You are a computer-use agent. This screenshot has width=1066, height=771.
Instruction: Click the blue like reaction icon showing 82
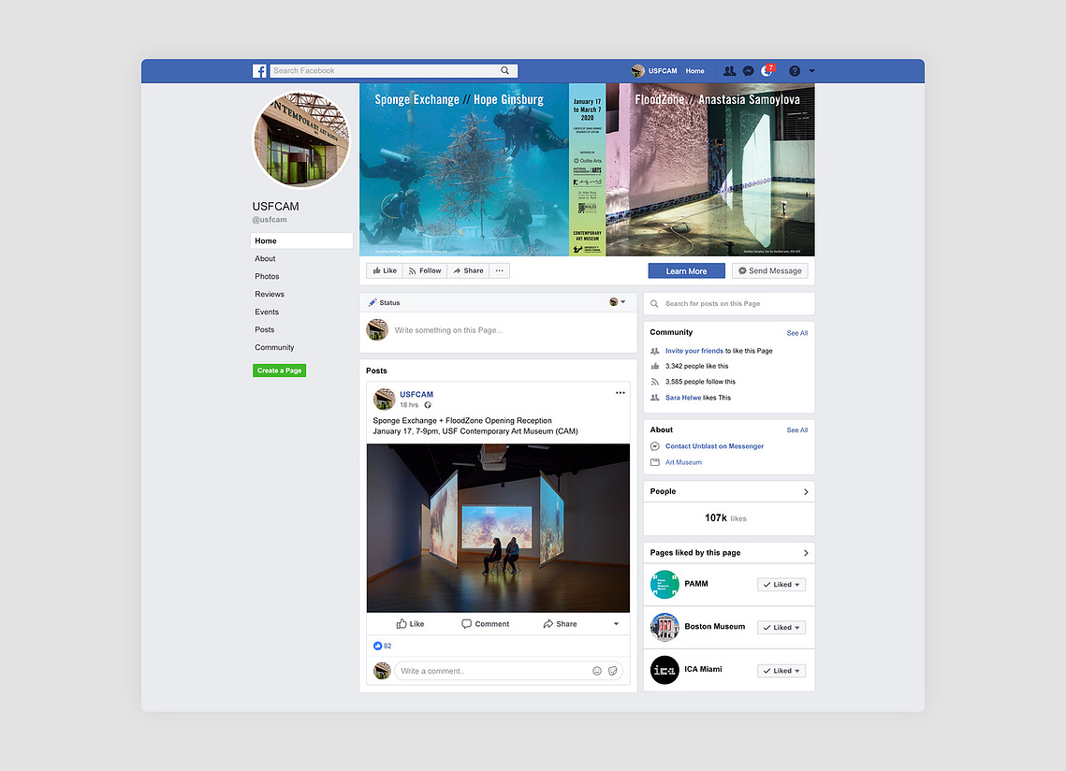[x=377, y=646]
